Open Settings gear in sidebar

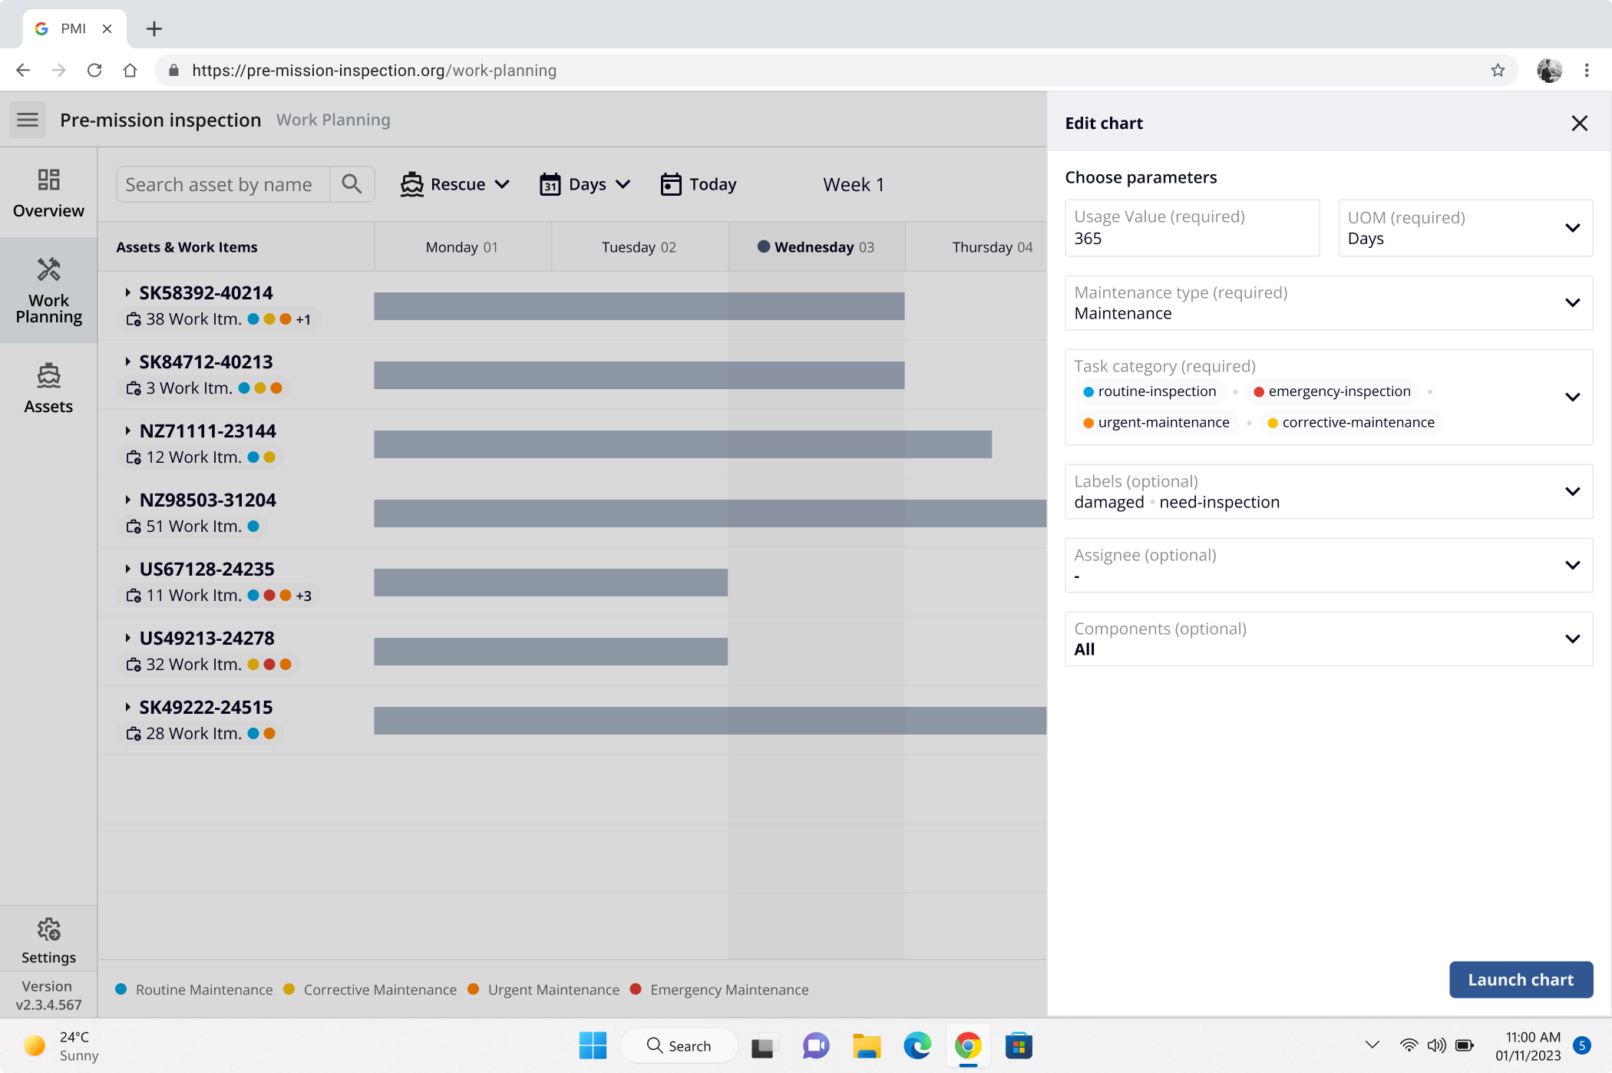[48, 940]
